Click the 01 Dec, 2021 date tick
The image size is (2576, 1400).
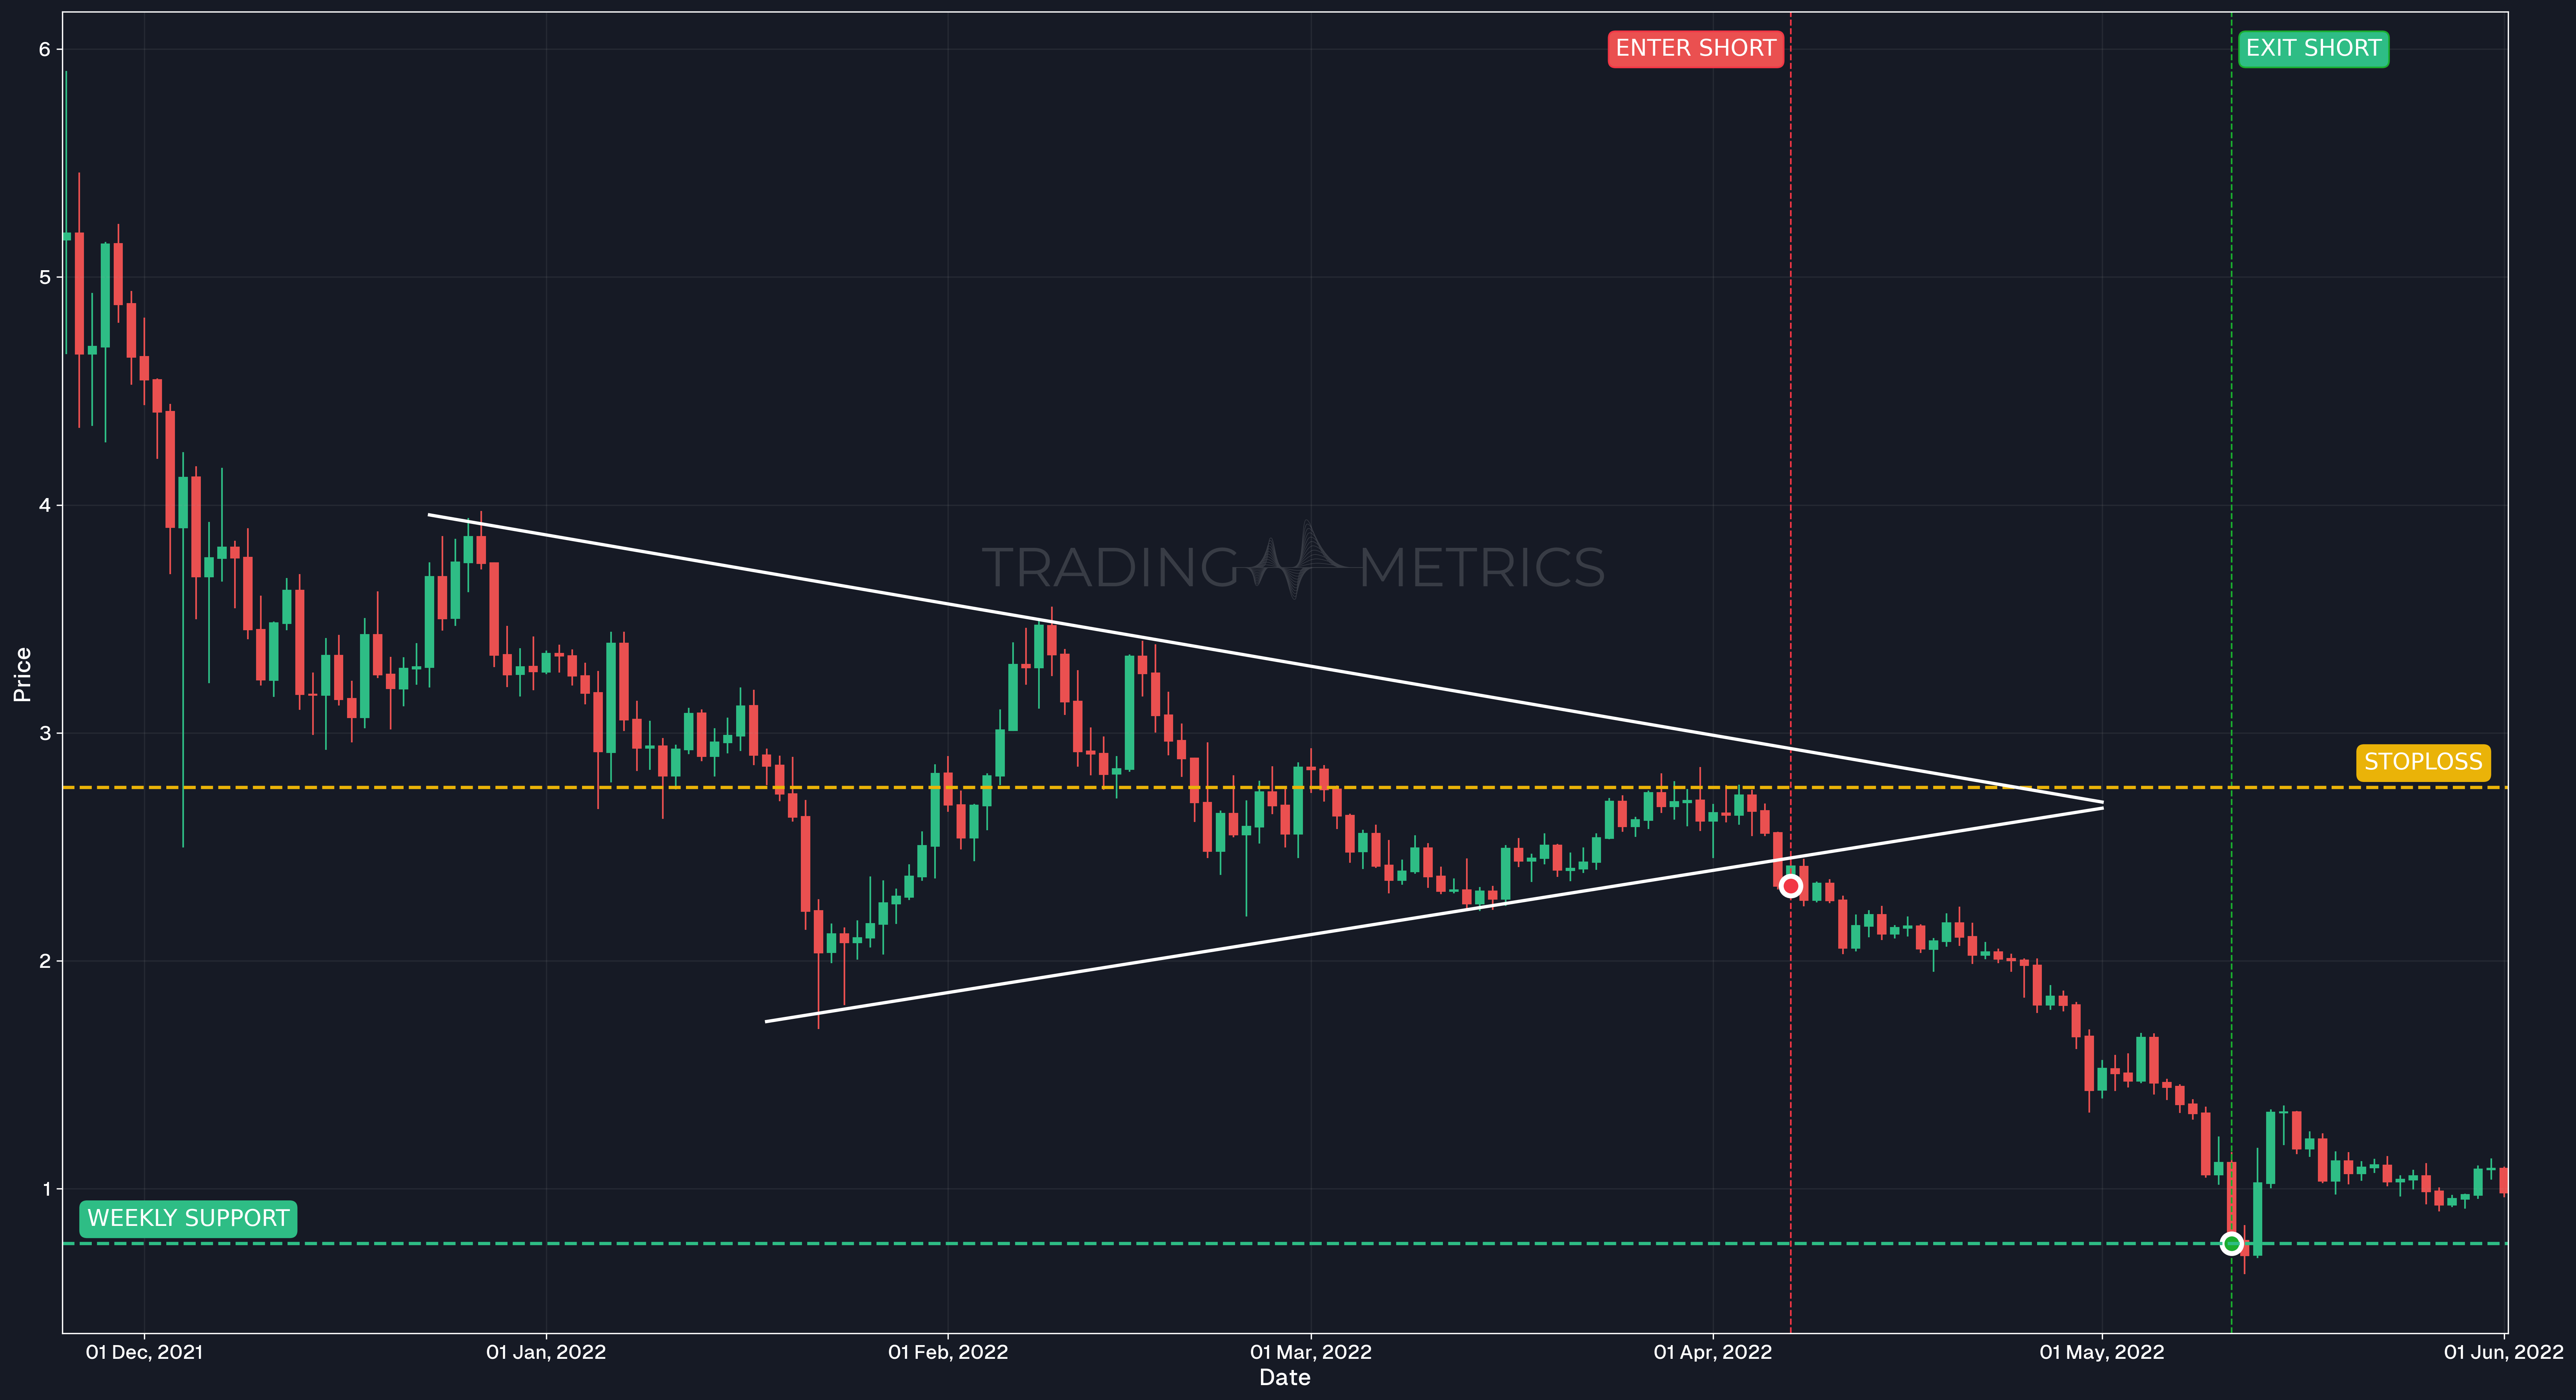(144, 1352)
